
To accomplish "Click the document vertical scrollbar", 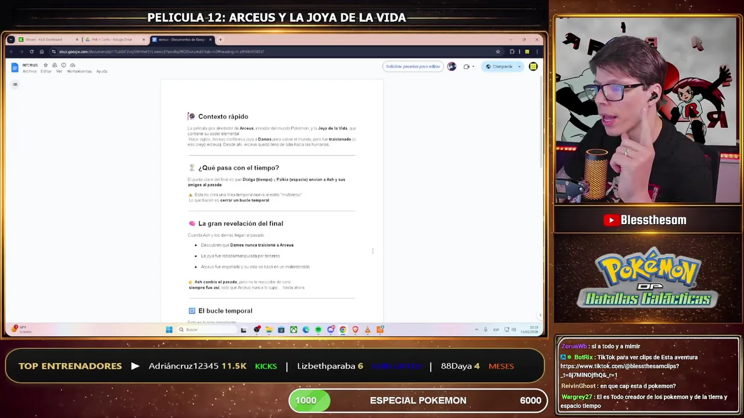I will [542, 122].
